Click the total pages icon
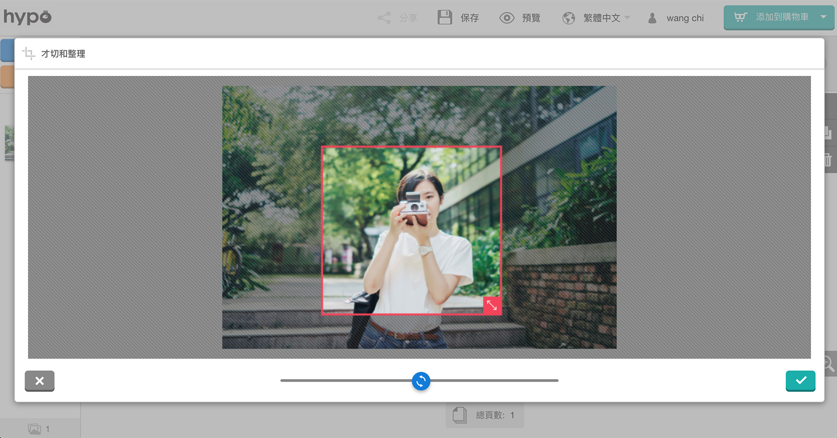 (x=459, y=415)
